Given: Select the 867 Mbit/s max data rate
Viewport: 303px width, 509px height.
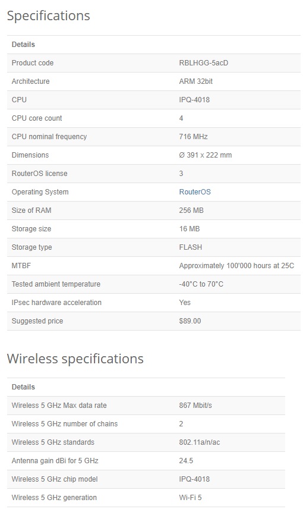Looking at the screenshot, I should [195, 406].
